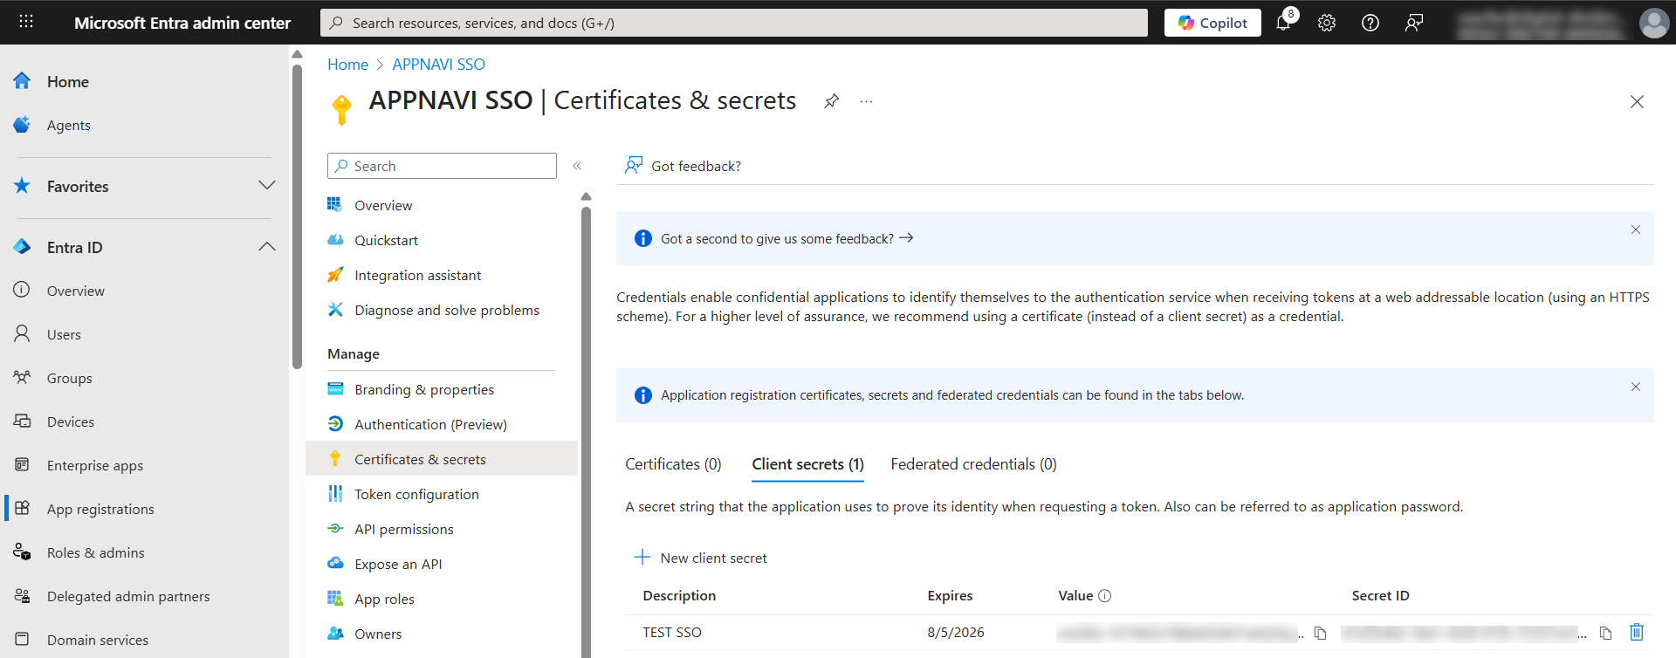Open the more options ellipsis
This screenshot has width=1676, height=658.
pos(866,101)
